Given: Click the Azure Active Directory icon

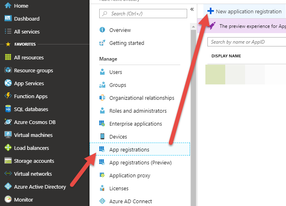Looking at the screenshot, I should [8, 186].
